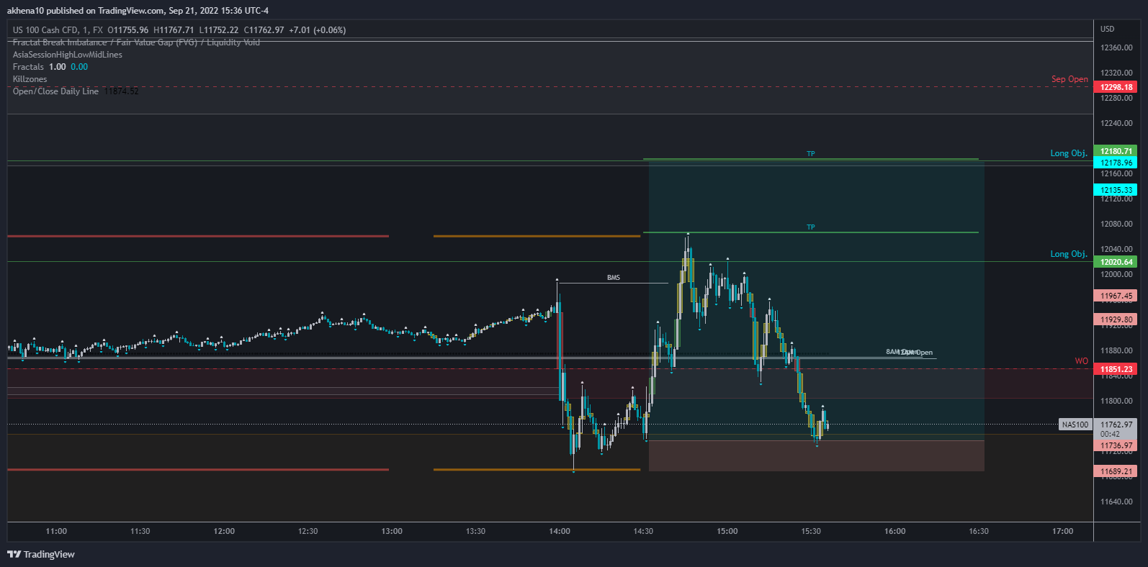The height and width of the screenshot is (567, 1148).
Task: Click the 13:00 time axis label
Action: (392, 531)
